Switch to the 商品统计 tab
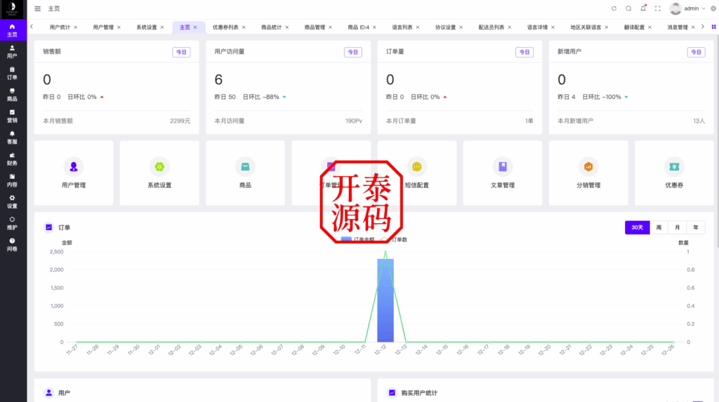The image size is (719, 402). click(272, 27)
